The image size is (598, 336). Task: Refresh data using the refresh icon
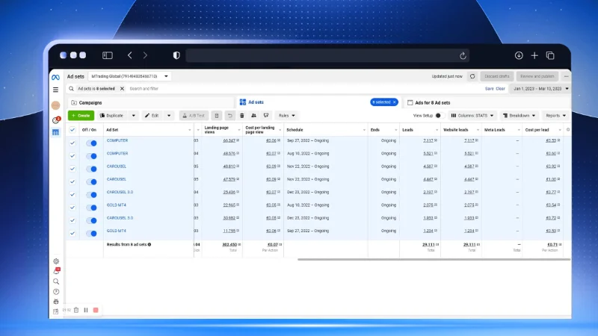coord(472,76)
